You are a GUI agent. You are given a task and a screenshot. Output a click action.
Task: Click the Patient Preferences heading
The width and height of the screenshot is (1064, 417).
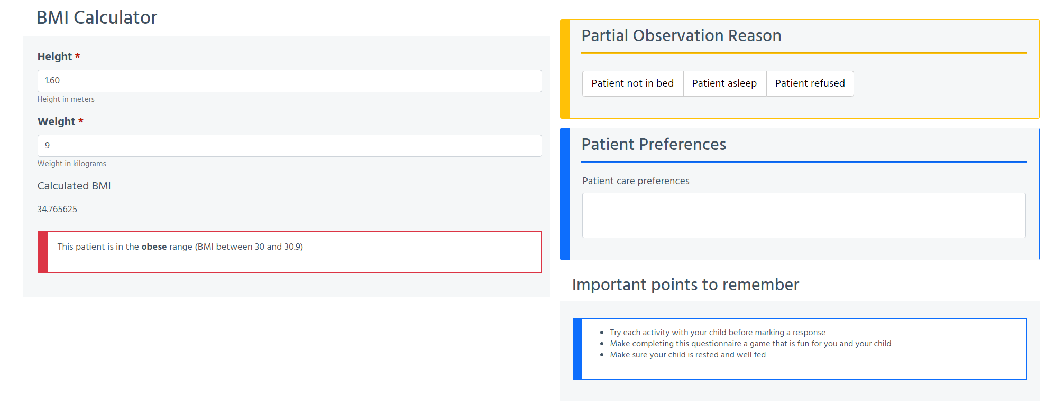point(654,144)
